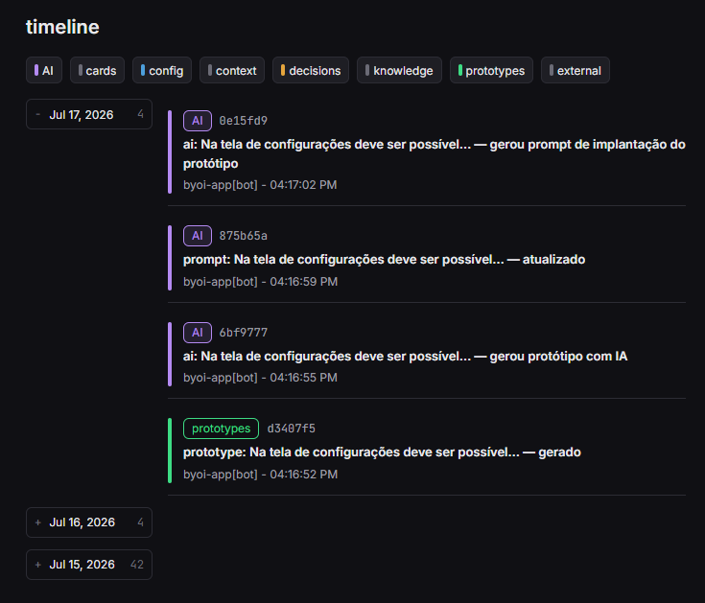Screen dimensions: 705x603
Task: Click the 42 count on Jul 15
Action: 136,565
